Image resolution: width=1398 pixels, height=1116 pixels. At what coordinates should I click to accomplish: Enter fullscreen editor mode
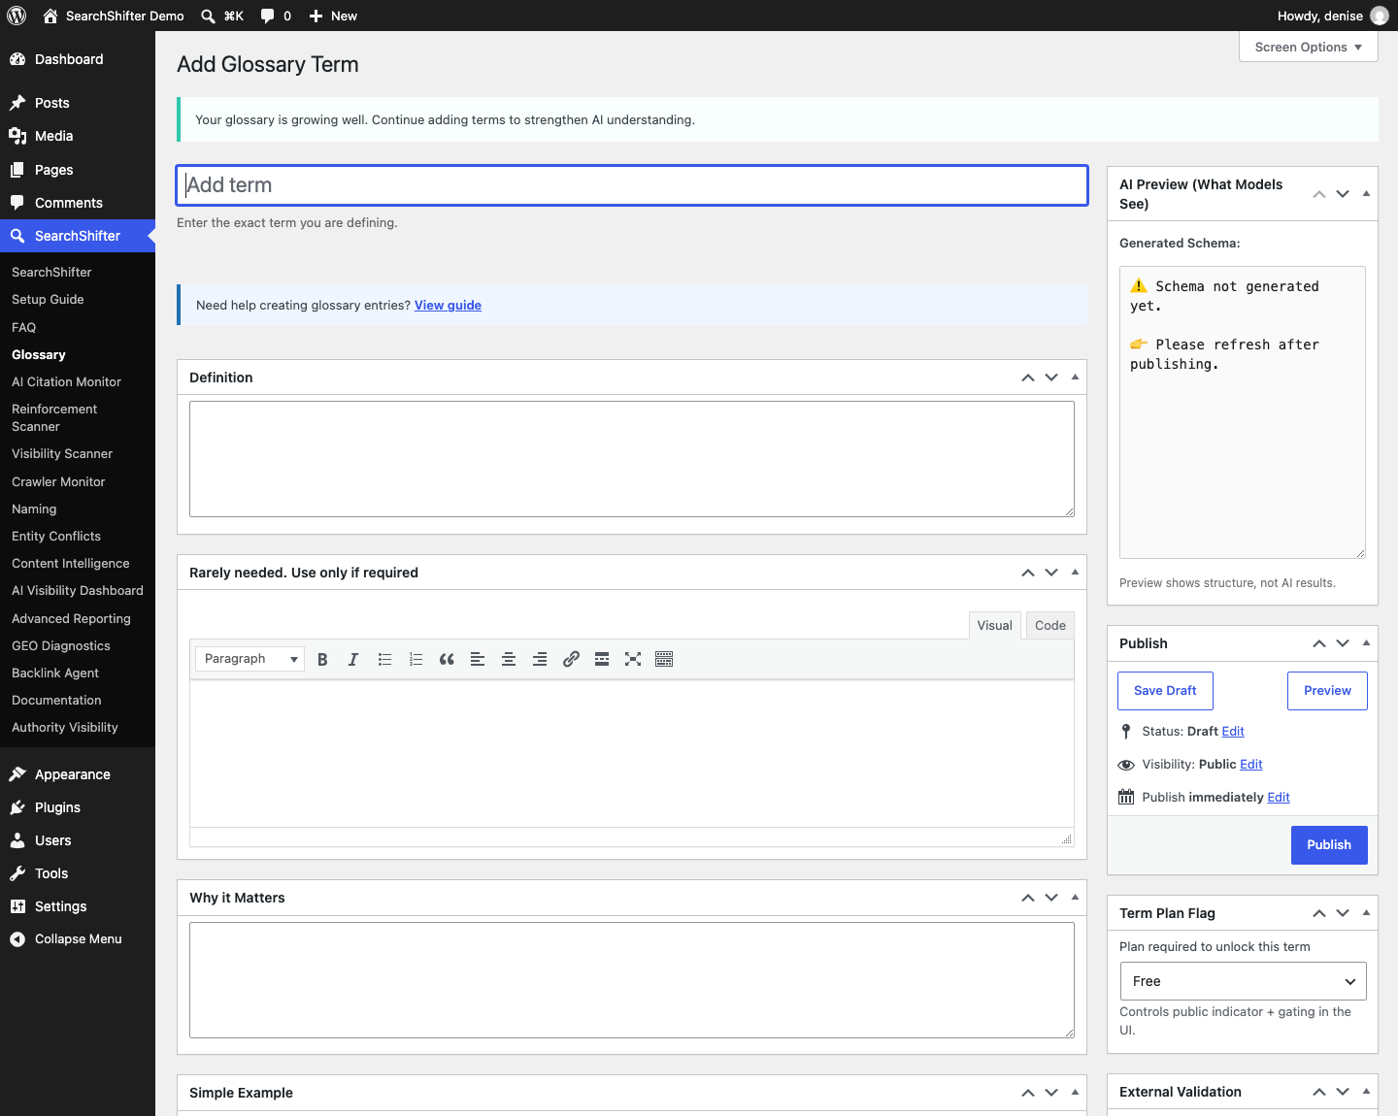(633, 659)
